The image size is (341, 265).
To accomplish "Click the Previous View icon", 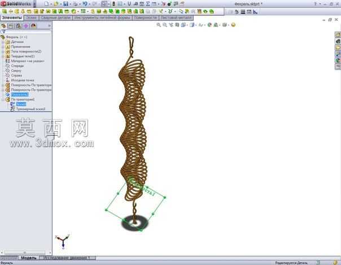I will click(171, 25).
